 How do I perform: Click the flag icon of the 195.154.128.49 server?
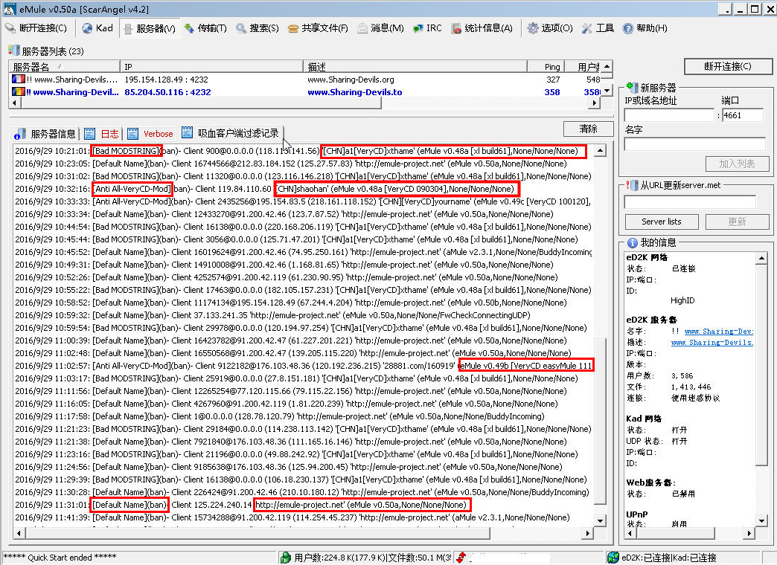coord(19,80)
